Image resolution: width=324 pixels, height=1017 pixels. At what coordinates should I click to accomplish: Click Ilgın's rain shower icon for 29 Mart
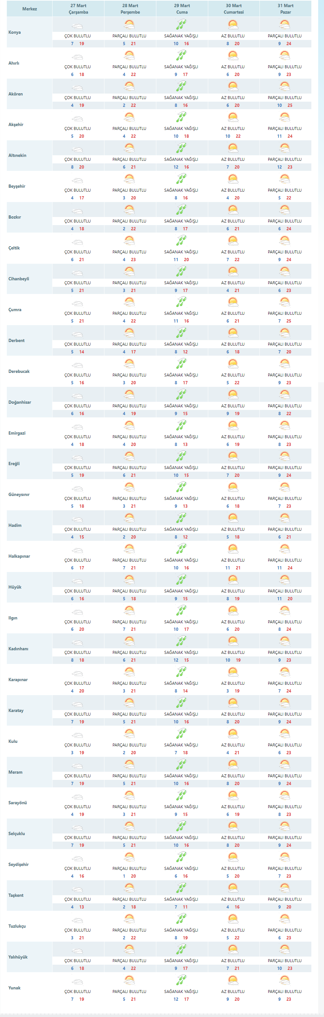click(x=181, y=611)
